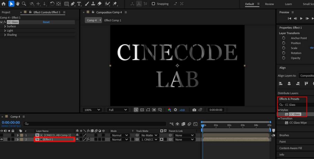Viewport: 314px width, 159px height.
Task: Switch to the Learn workspace
Action: tap(288, 4)
